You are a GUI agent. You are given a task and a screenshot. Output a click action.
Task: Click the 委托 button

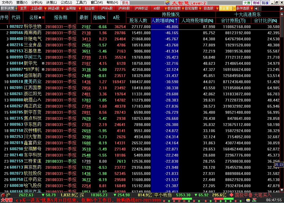coord(125,3)
